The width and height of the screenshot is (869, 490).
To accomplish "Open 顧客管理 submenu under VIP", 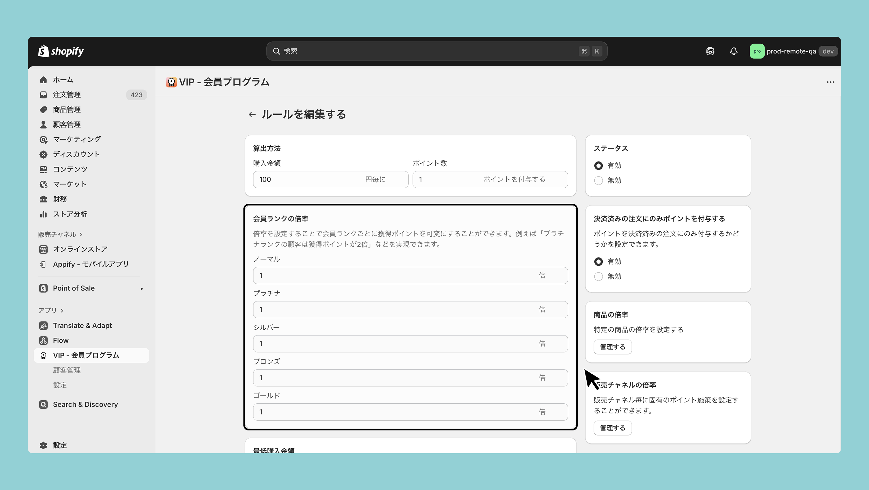I will point(67,370).
